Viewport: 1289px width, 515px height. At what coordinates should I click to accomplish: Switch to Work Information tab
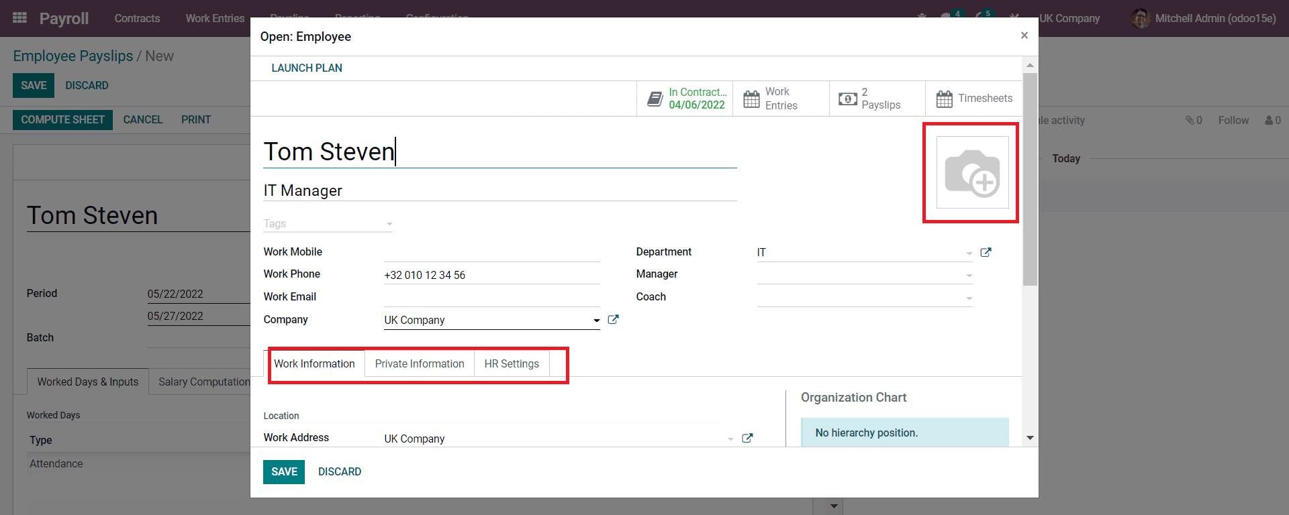(314, 363)
